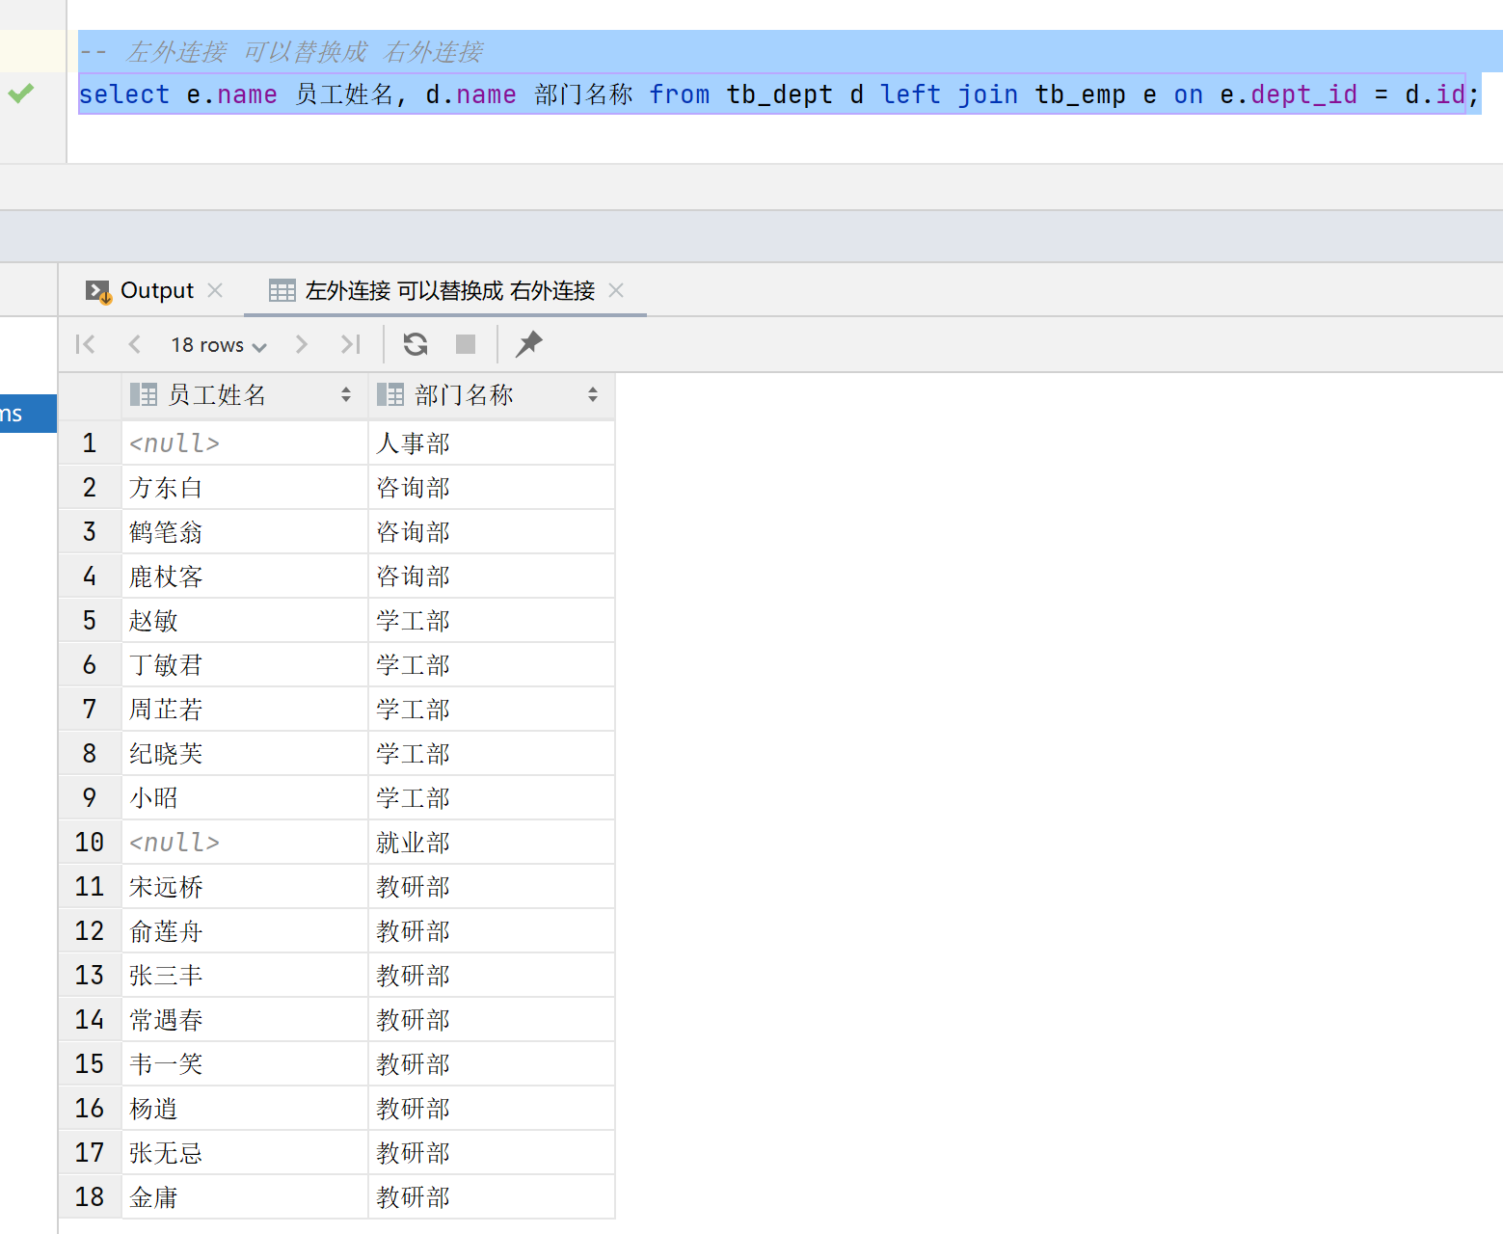The width and height of the screenshot is (1503, 1234).
Task: Pin the current result tab
Action: click(x=529, y=344)
